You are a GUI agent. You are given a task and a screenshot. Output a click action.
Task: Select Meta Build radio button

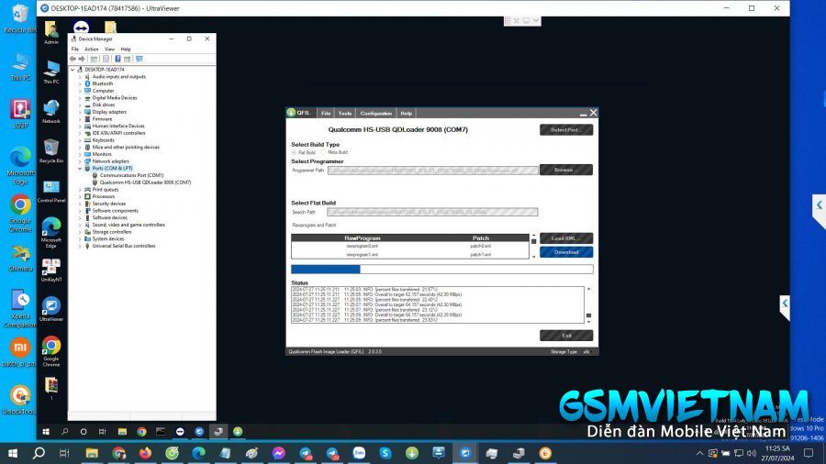coord(323,152)
